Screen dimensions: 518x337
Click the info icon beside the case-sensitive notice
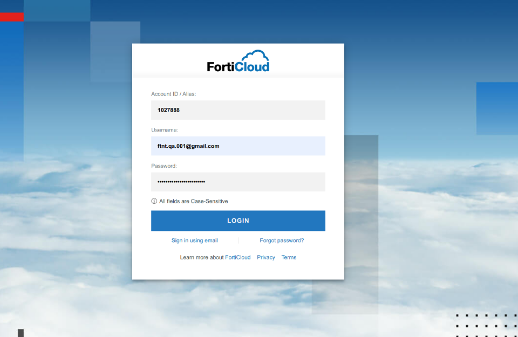153,201
